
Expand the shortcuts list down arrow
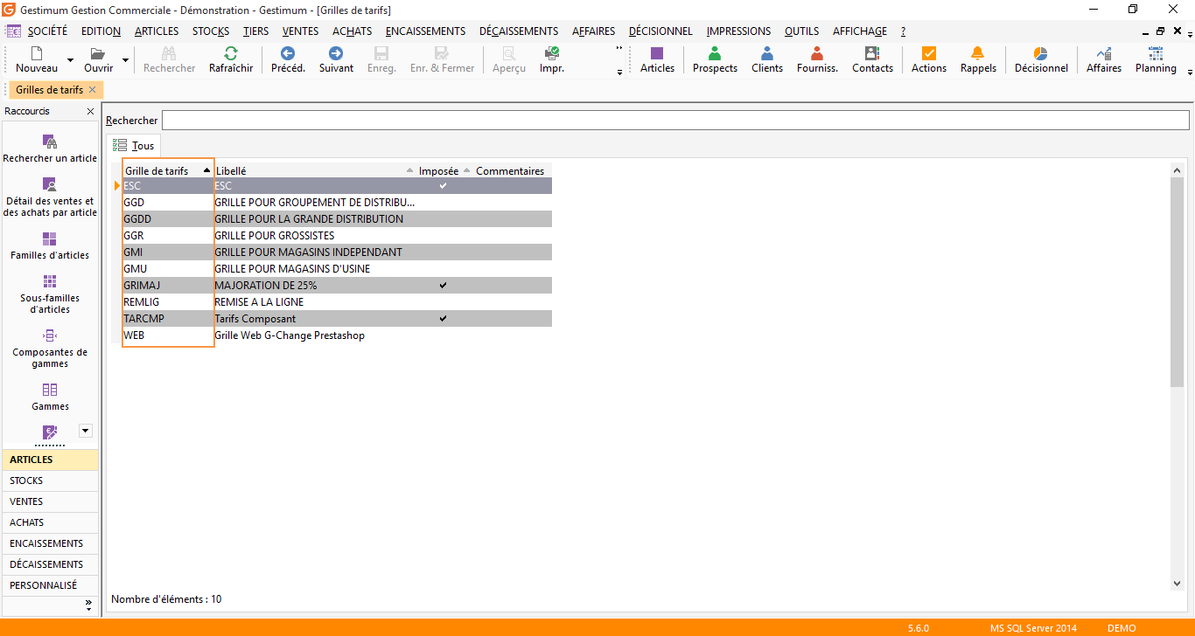[85, 430]
